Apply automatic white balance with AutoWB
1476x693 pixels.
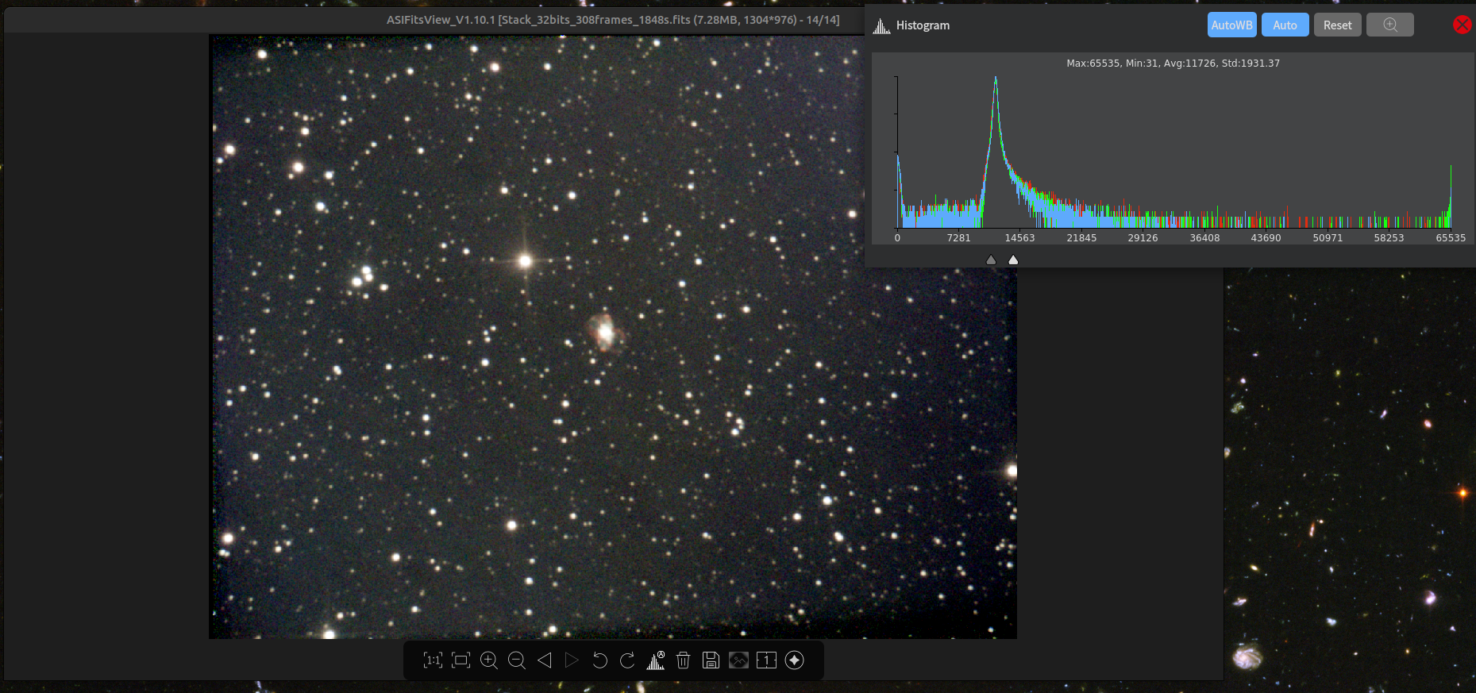1232,25
